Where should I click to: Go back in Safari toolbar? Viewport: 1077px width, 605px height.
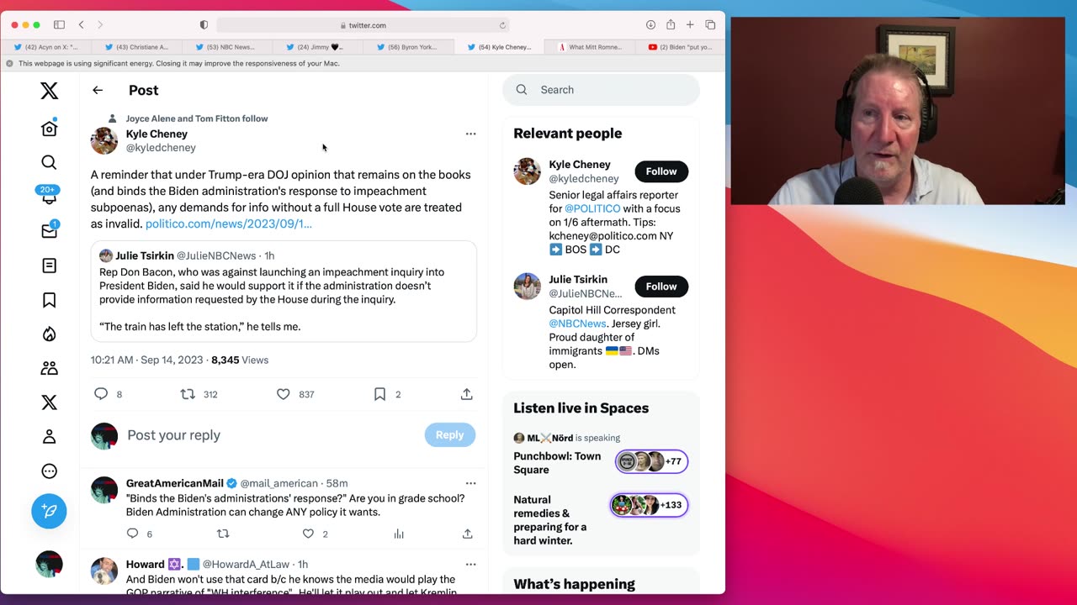tap(81, 25)
